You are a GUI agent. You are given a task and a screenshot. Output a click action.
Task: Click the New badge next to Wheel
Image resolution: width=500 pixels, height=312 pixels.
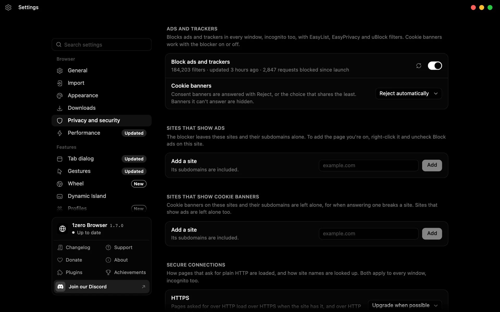[x=139, y=184]
